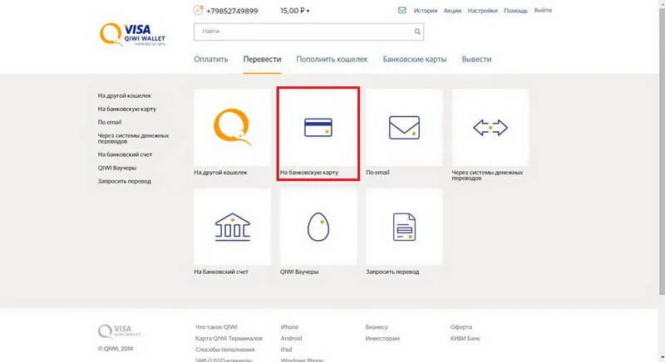Open footer link Android

pos(291,338)
